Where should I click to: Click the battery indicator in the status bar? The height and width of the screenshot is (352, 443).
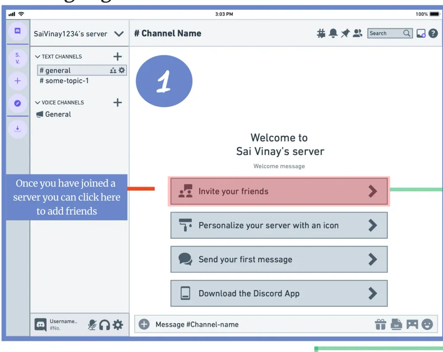click(x=435, y=14)
